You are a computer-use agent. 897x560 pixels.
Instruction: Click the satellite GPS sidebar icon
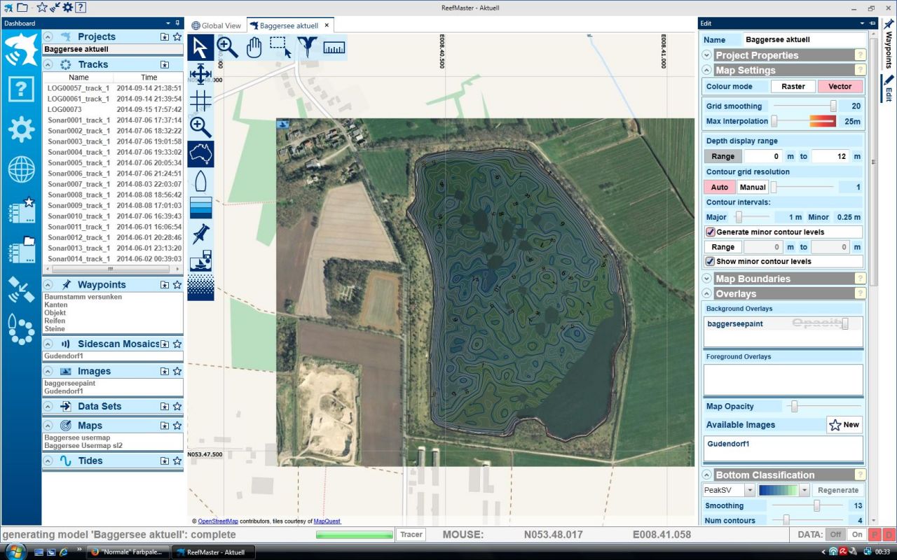coord(21,289)
